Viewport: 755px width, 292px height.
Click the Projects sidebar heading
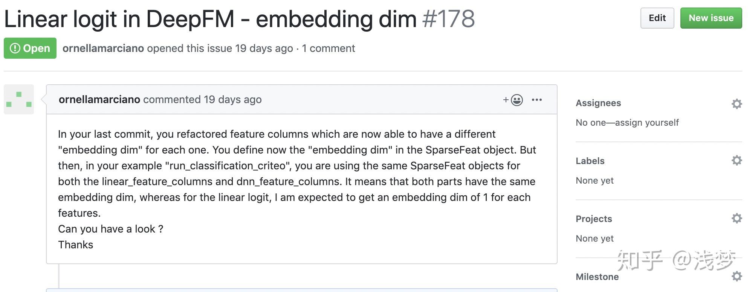tap(594, 219)
